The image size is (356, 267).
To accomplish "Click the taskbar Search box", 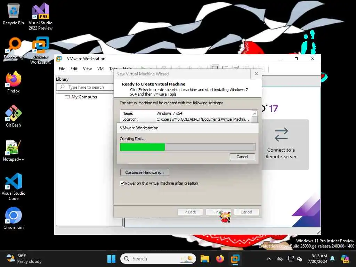I will (158, 259).
